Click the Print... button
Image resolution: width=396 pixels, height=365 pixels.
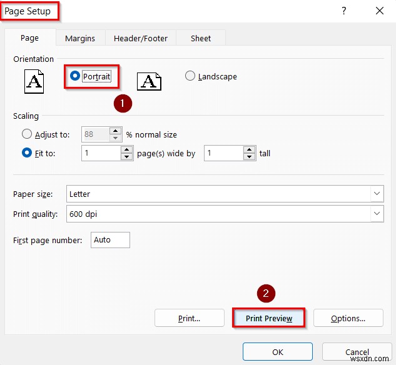click(x=189, y=318)
